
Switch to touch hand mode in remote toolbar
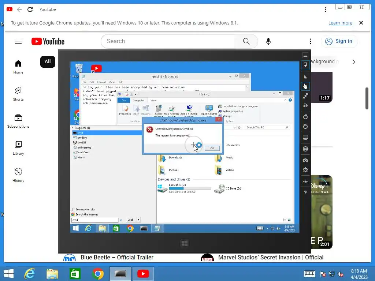[305, 86]
